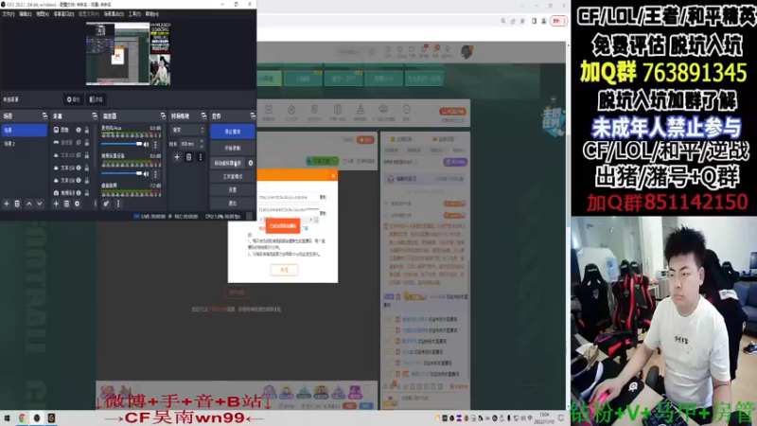Open the first menu in OBS menu bar

pyautogui.click(x=9, y=14)
